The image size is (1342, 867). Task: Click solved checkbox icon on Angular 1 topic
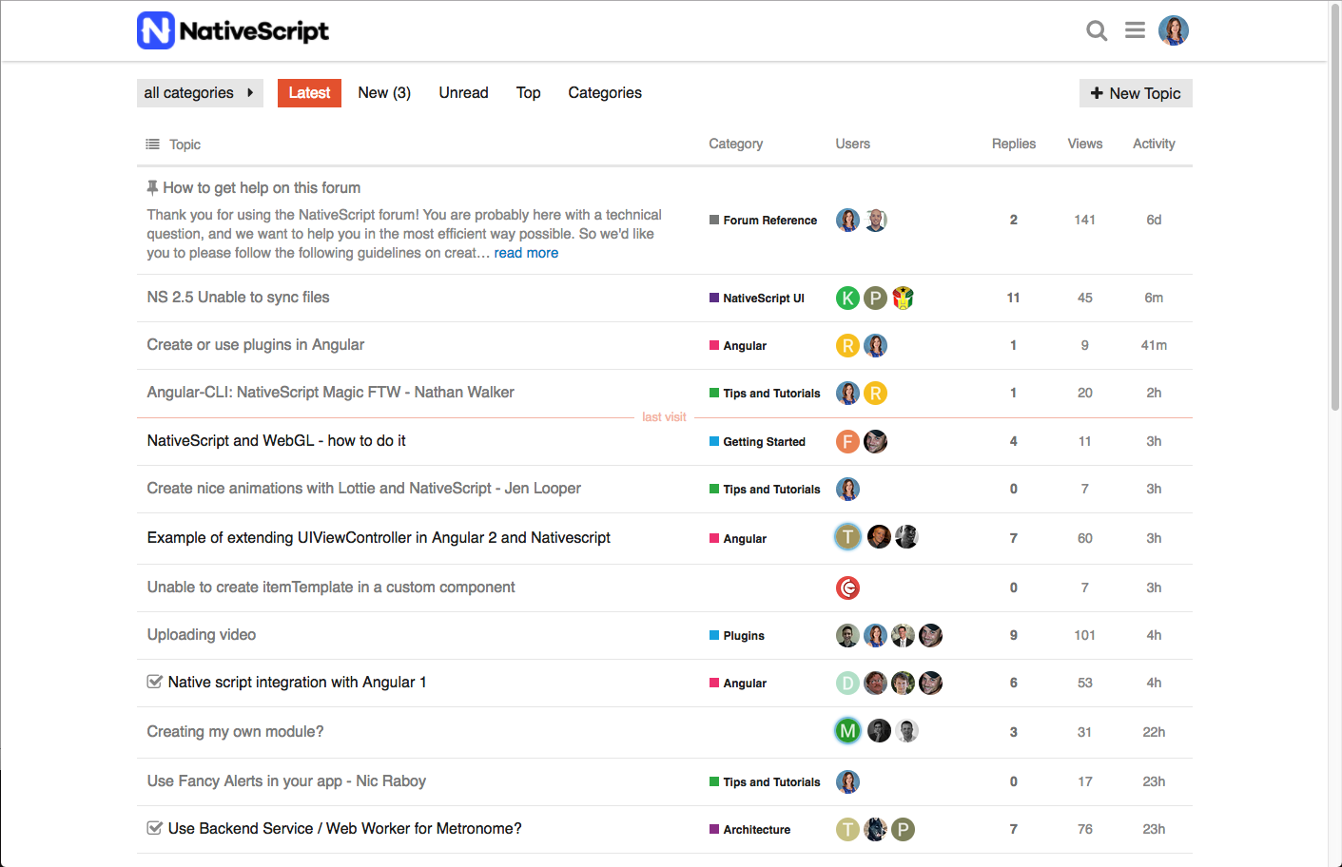[x=155, y=682]
